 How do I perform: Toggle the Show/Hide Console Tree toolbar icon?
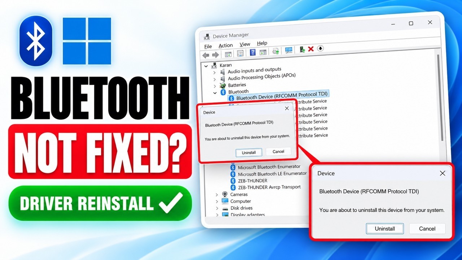228,54
